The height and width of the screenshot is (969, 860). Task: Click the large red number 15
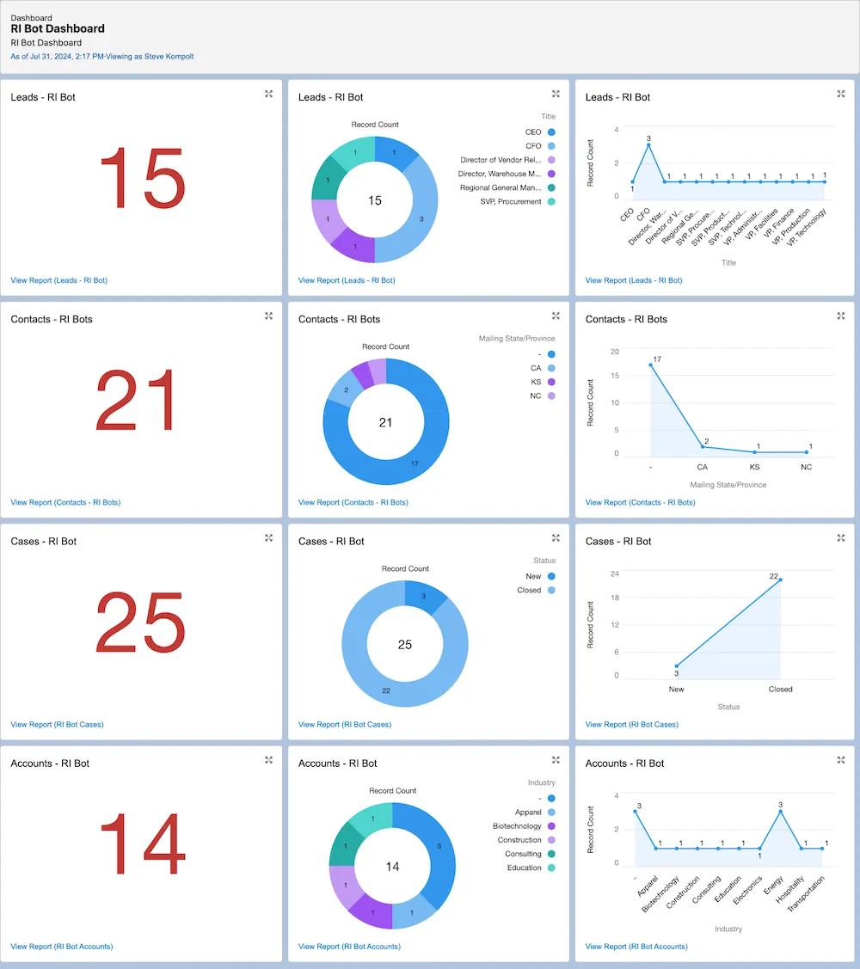coord(142,179)
